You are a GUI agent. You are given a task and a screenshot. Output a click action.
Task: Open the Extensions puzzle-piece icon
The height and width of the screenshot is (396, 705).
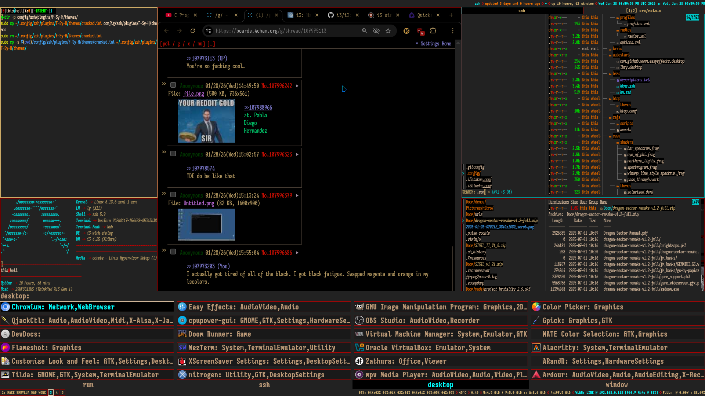[433, 31]
